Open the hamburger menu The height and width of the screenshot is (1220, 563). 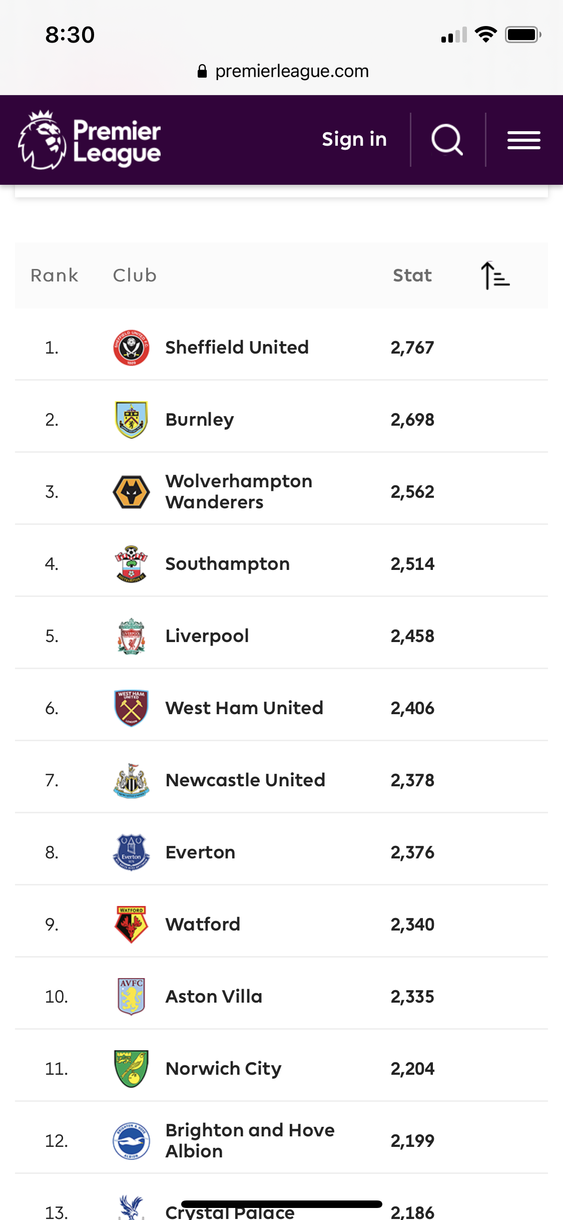523,140
